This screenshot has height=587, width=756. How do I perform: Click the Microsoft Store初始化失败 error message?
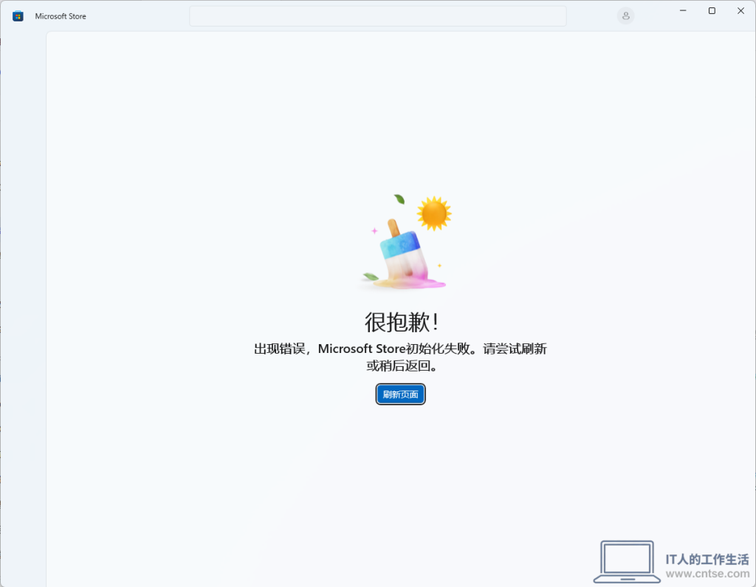(400, 357)
